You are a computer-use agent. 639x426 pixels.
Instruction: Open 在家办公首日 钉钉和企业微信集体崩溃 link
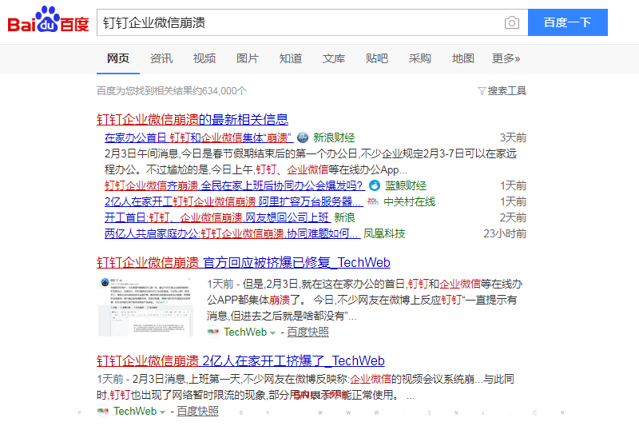(199, 137)
